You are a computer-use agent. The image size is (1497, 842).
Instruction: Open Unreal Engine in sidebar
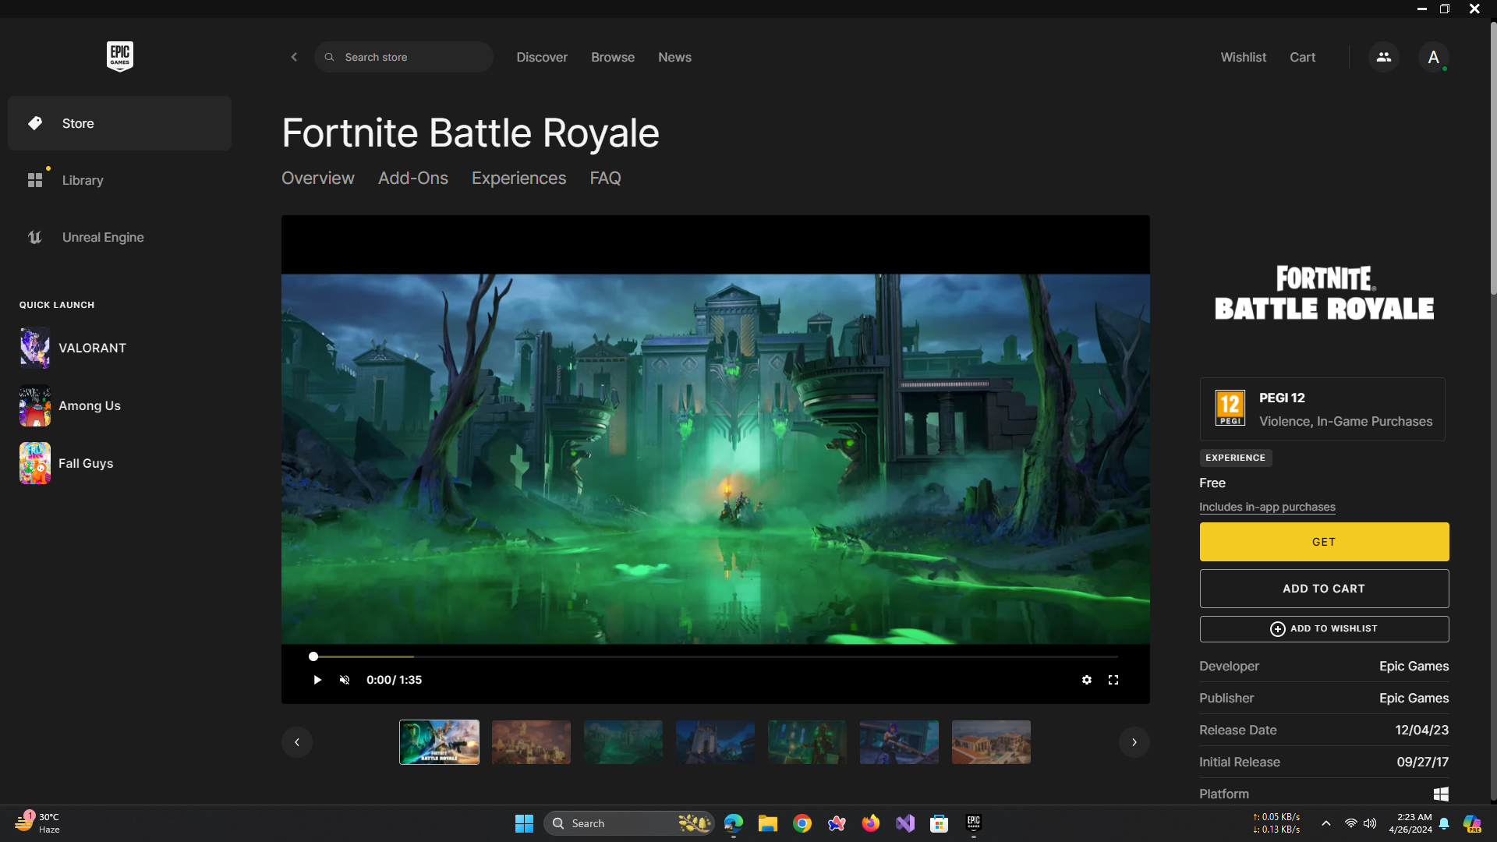pyautogui.click(x=102, y=237)
